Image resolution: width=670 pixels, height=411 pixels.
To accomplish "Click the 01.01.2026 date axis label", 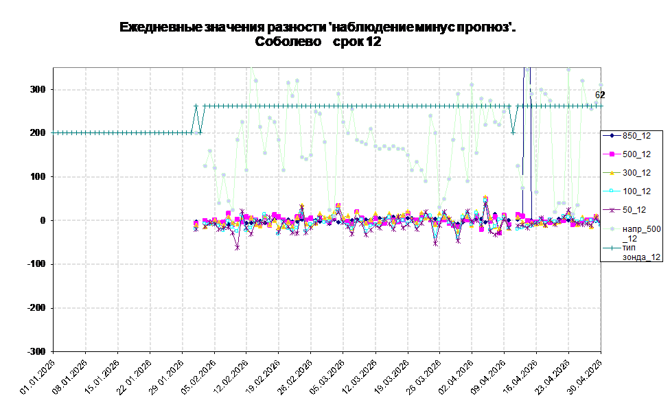I will pos(38,377).
